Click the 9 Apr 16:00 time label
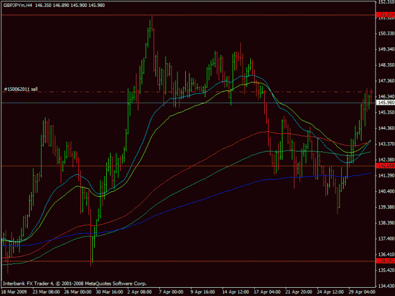395x296 pixels. [x=202, y=292]
